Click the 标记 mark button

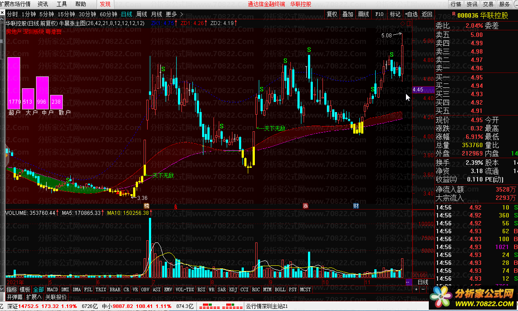(395, 14)
